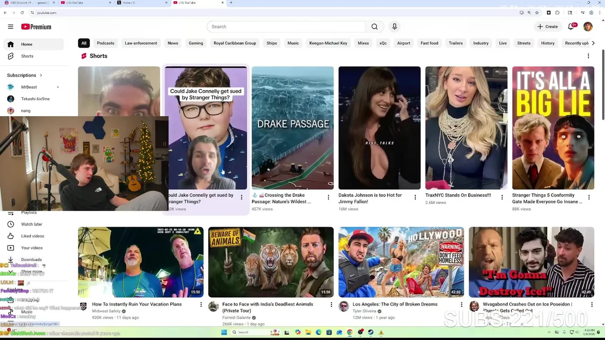Select the Keegan-Michael Key chip
This screenshot has height=340, width=605.
(x=328, y=43)
